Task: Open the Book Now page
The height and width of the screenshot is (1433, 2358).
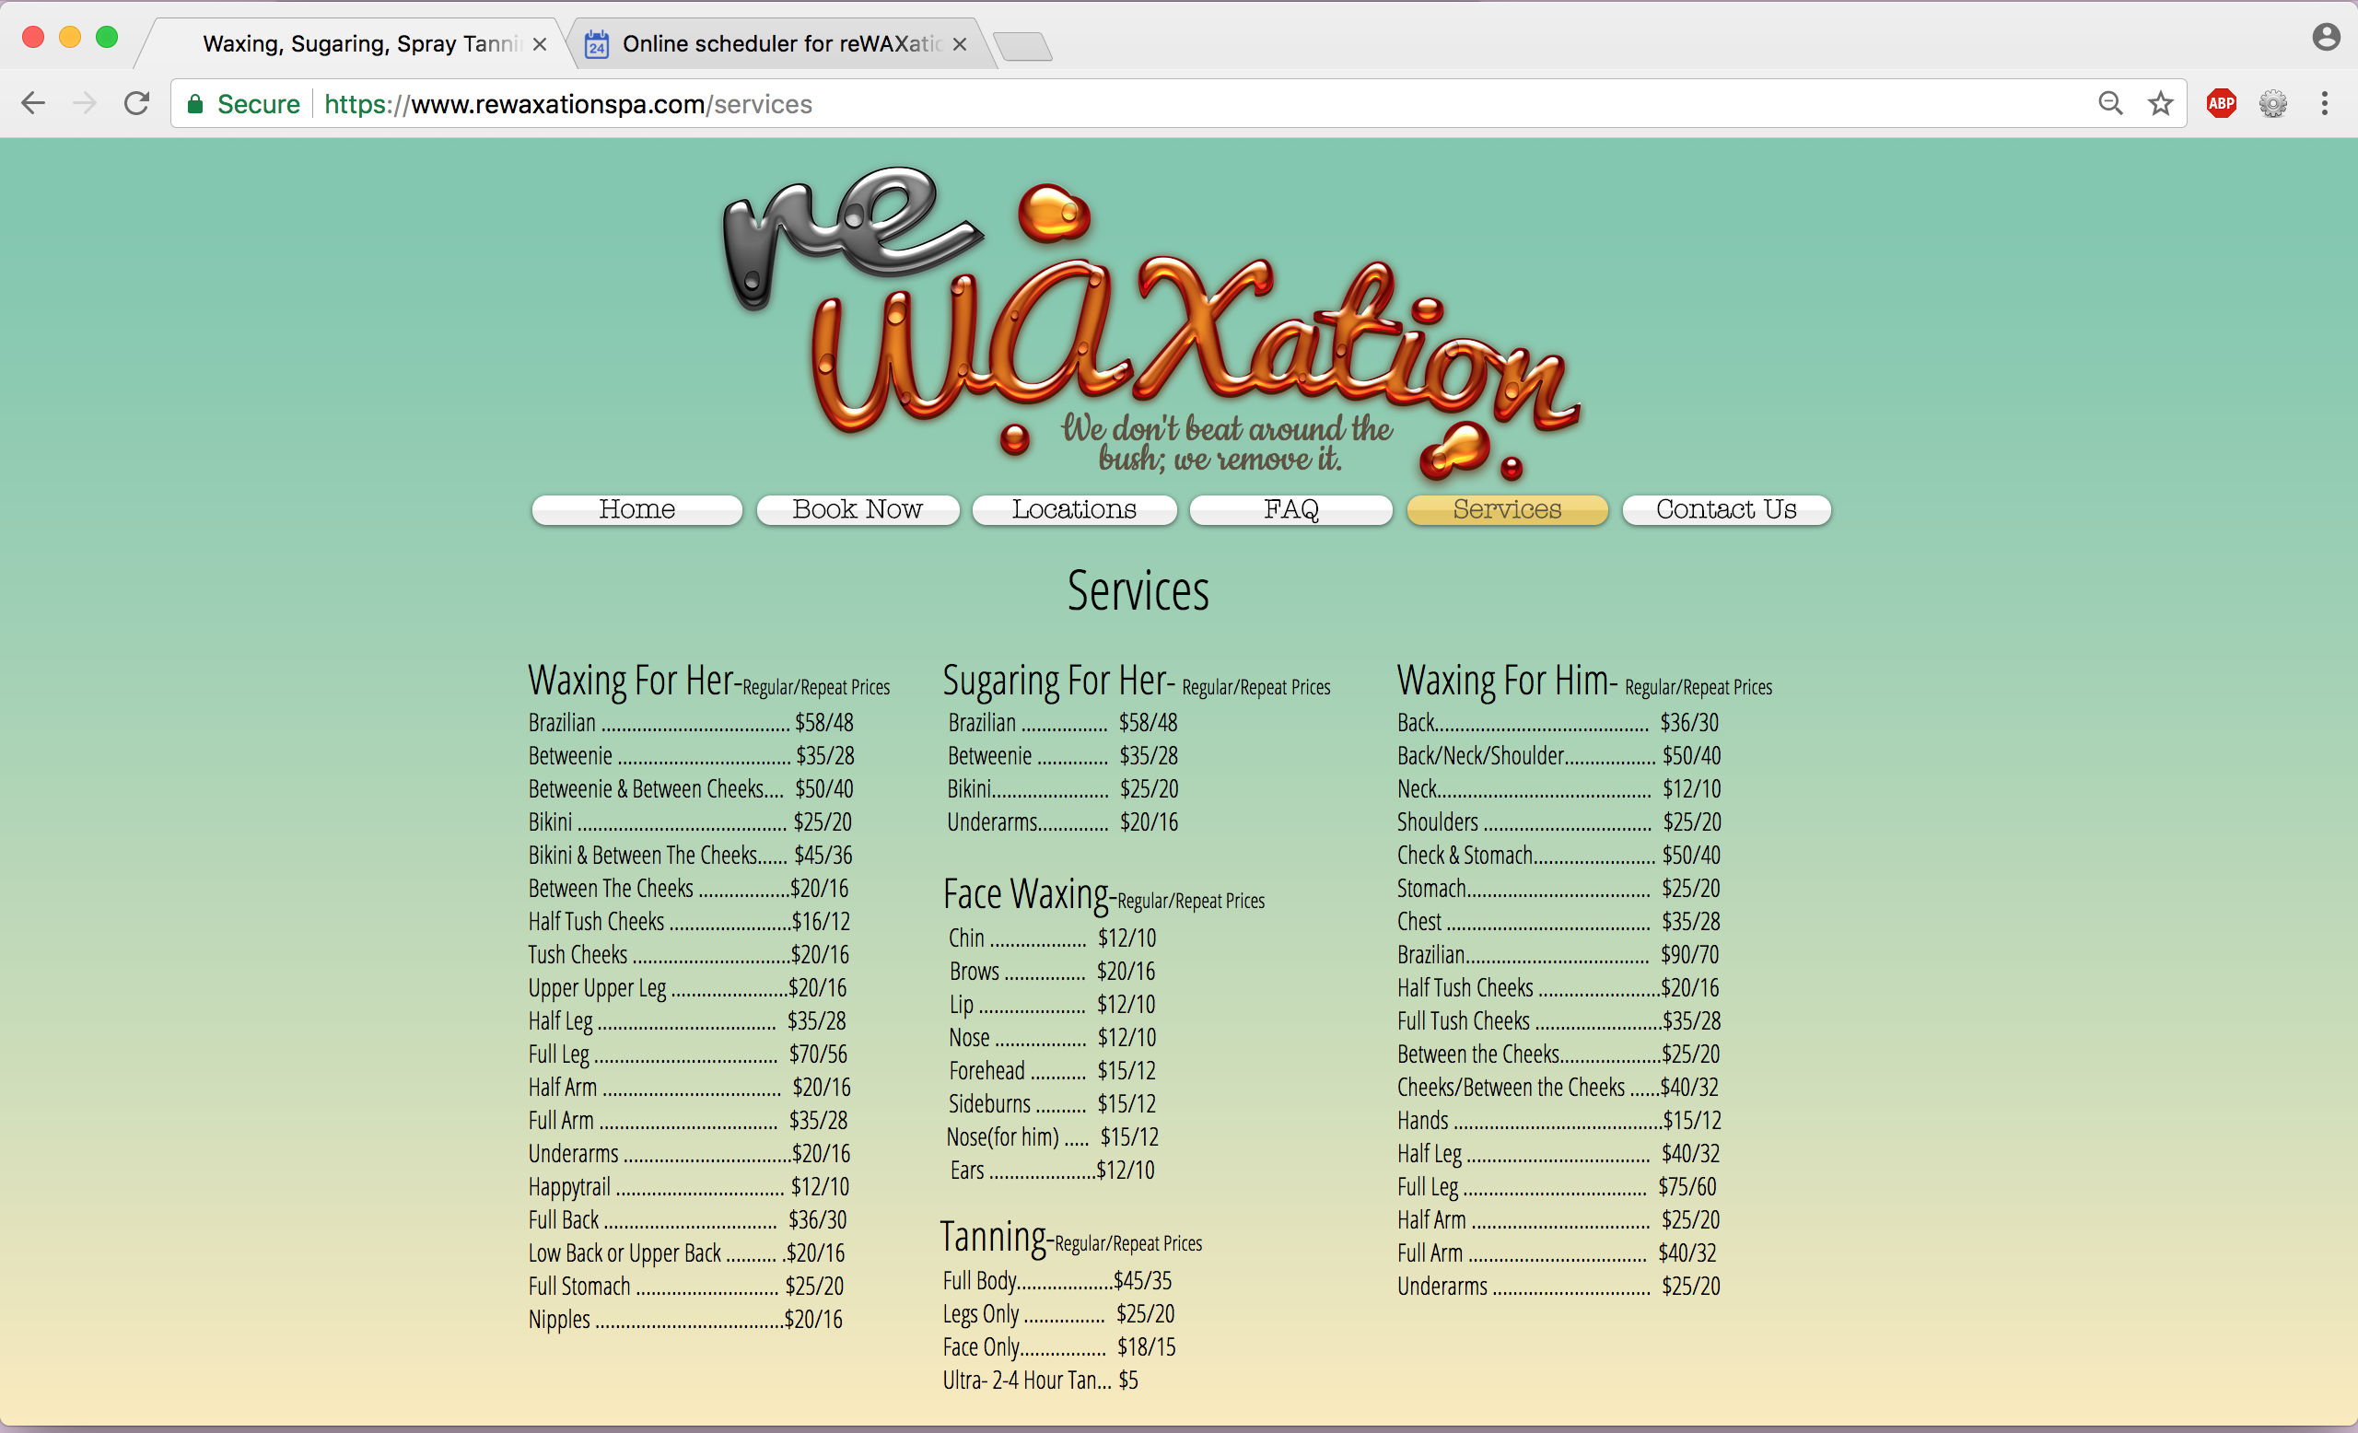Action: (858, 510)
